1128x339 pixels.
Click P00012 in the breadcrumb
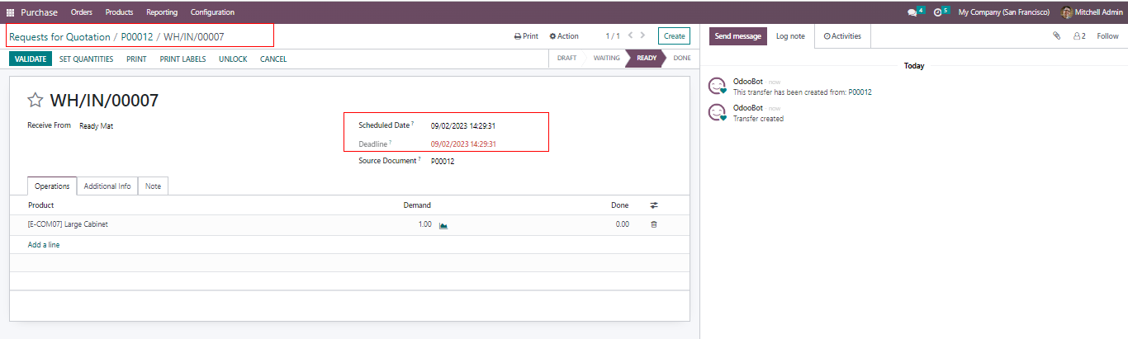click(137, 37)
